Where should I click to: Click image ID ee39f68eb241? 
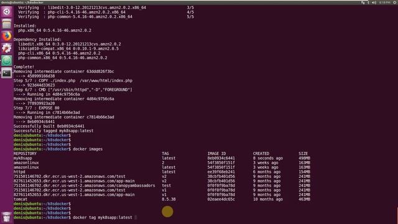point(221,172)
